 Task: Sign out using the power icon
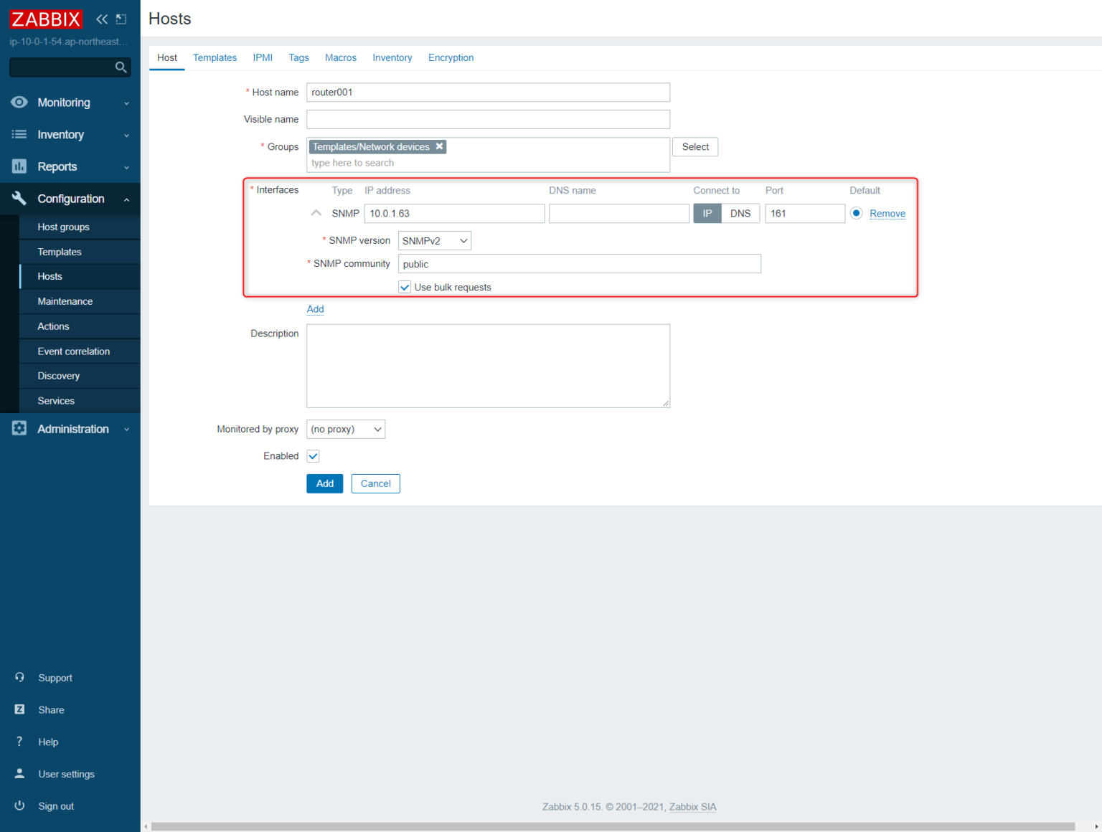[x=19, y=805]
